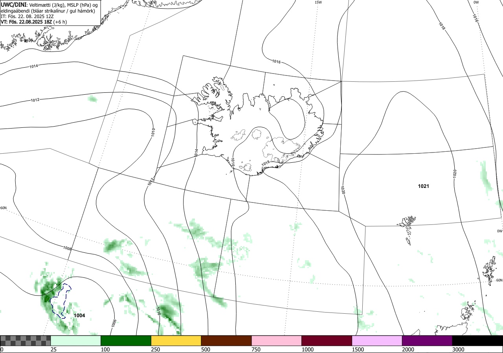Click the "1021" high pressure center label

(423, 186)
